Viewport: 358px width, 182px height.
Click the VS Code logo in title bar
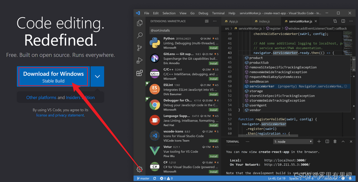click(x=138, y=13)
